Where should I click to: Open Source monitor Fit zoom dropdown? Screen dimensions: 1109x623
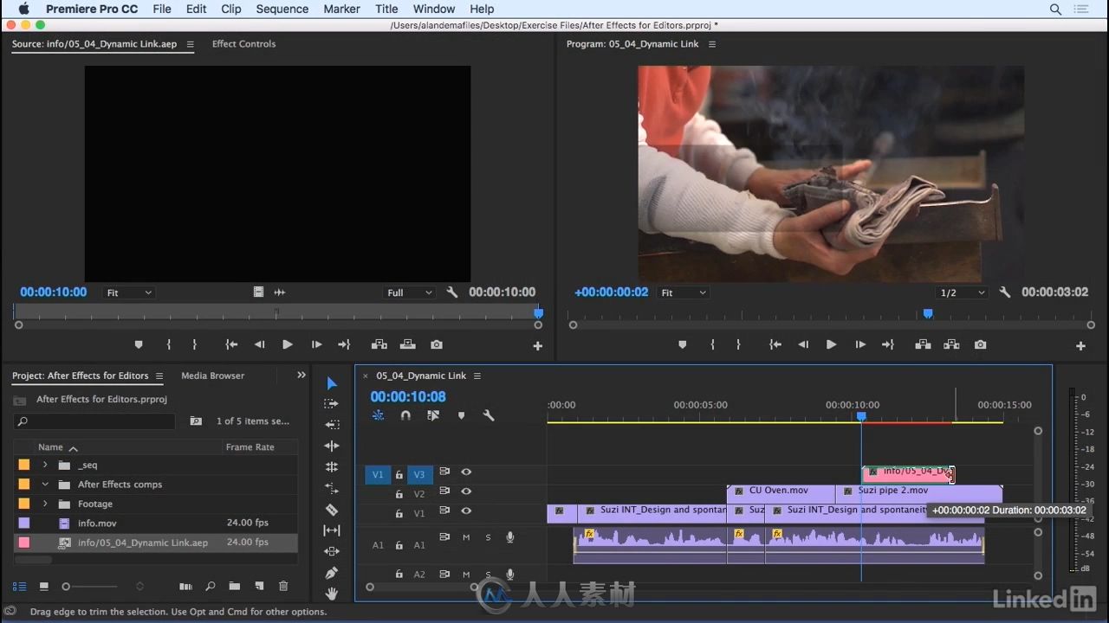click(128, 292)
